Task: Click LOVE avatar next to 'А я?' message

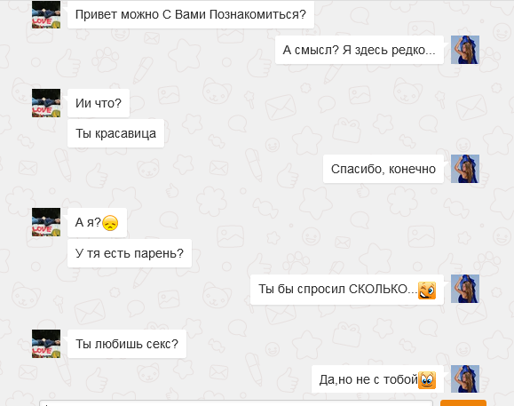Action: [46, 222]
